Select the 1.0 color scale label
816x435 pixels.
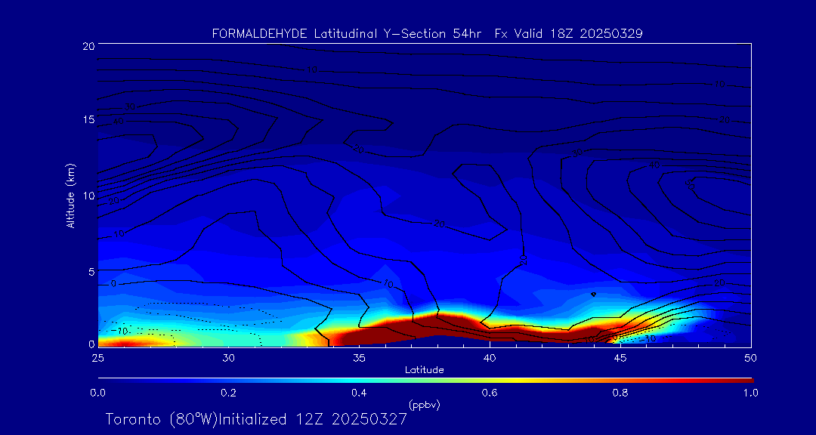coord(752,393)
